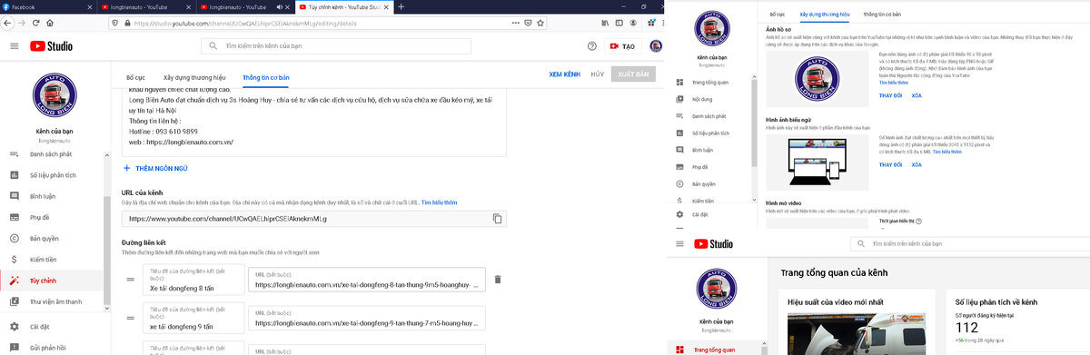The image size is (1090, 355).
Task: Click THÊM NGÔN NGỮ add language button
Action: coord(155,168)
